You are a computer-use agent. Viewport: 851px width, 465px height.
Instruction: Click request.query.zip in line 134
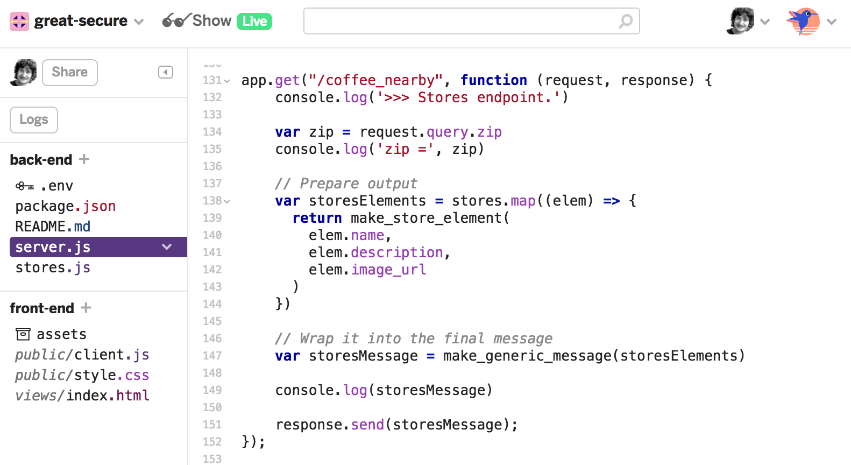click(x=430, y=132)
